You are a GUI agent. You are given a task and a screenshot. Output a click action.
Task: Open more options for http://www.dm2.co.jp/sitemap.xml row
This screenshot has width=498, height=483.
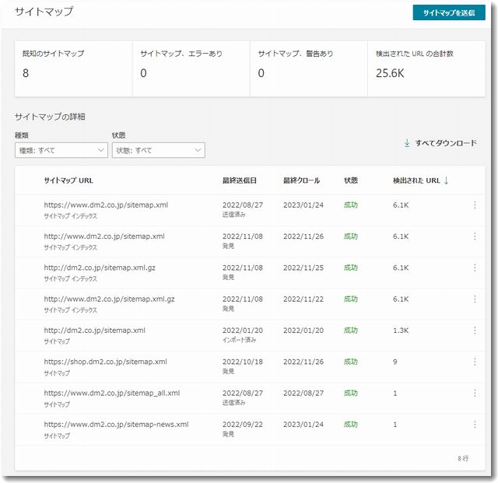coord(474,236)
